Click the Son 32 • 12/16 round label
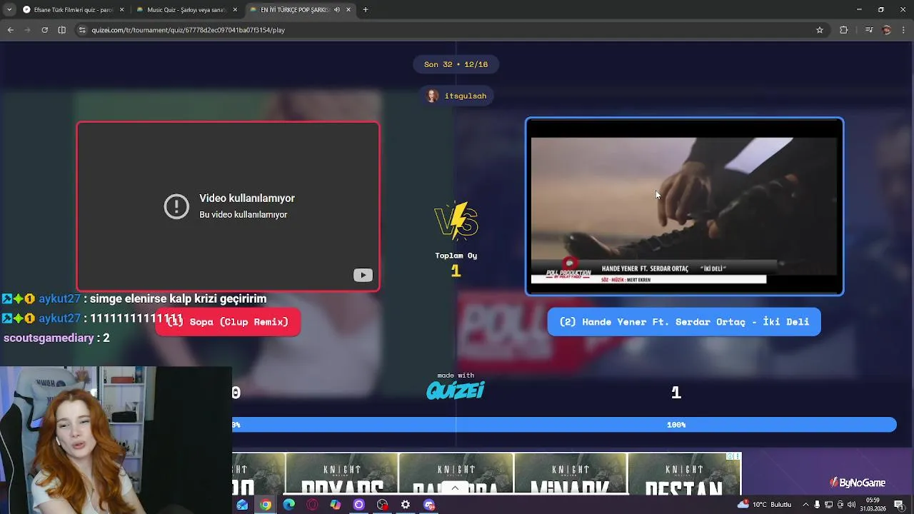This screenshot has width=914, height=514. [x=456, y=64]
